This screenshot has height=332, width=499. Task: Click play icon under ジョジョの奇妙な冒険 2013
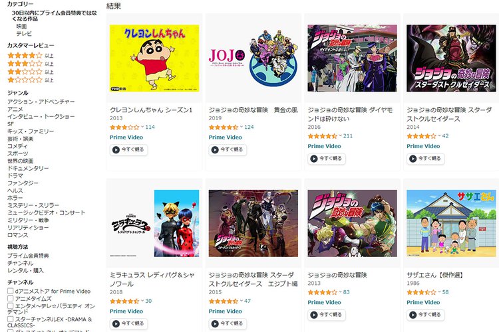[x=314, y=315]
